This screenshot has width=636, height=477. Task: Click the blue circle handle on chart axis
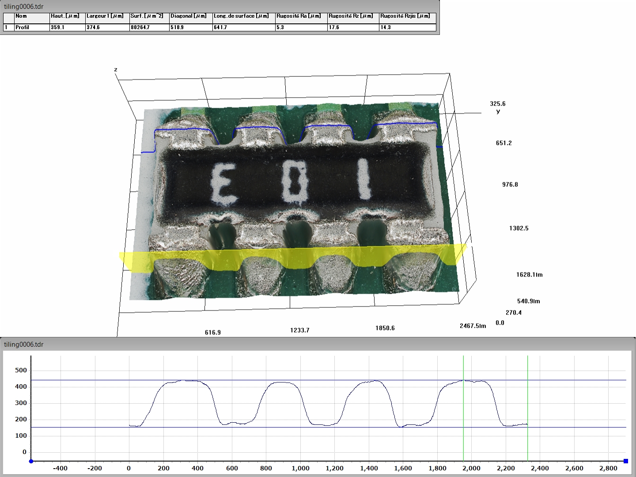click(31, 461)
